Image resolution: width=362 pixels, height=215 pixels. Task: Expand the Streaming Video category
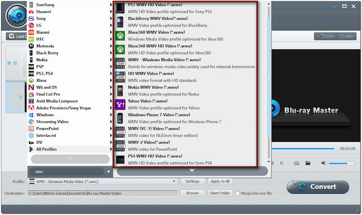pyautogui.click(x=52, y=122)
